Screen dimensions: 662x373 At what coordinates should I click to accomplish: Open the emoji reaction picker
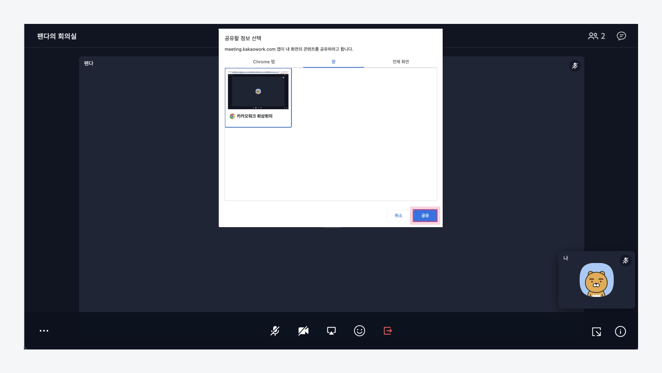(359, 331)
